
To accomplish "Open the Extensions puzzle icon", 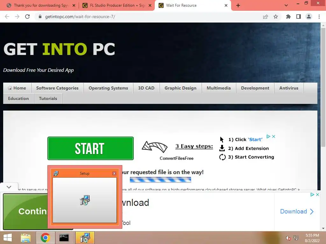I will pos(288,17).
